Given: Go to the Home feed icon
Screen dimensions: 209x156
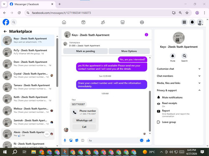Looking at the screenshot, I should (x=64, y=22).
